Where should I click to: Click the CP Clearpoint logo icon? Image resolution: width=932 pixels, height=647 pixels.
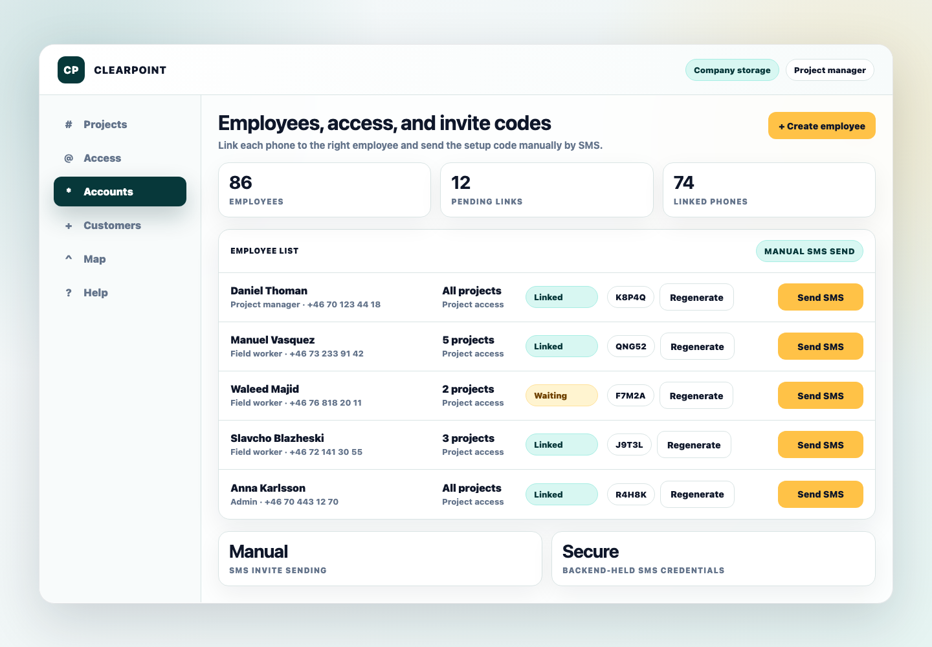click(71, 70)
